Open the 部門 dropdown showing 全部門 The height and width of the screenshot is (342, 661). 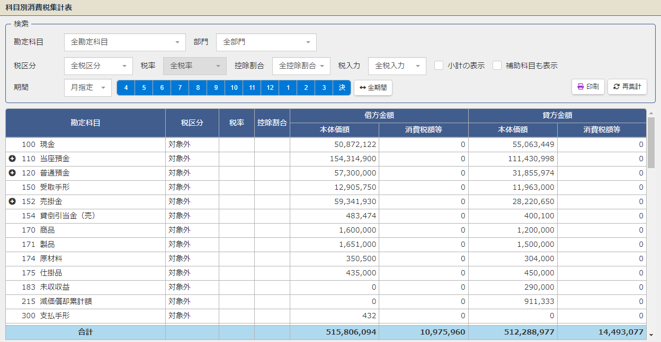pos(266,42)
